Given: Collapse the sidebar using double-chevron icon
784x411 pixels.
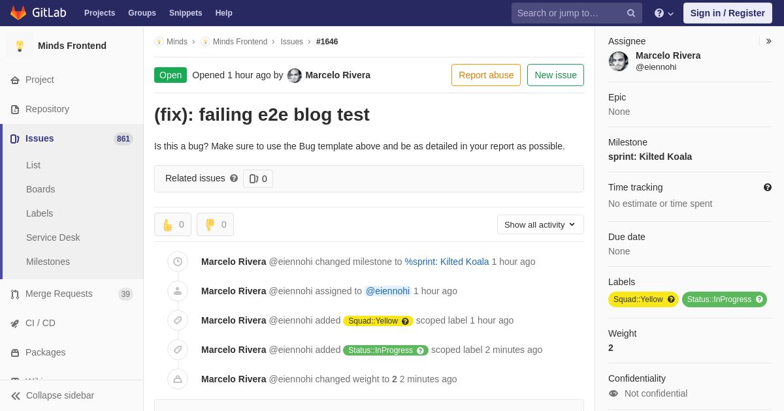Looking at the screenshot, I should coord(16,396).
